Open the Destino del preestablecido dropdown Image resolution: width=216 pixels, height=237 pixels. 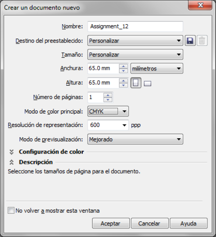coord(135,40)
